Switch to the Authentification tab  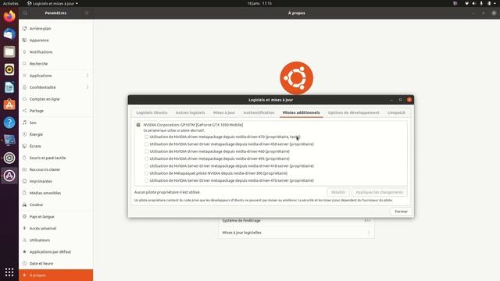pyautogui.click(x=259, y=112)
